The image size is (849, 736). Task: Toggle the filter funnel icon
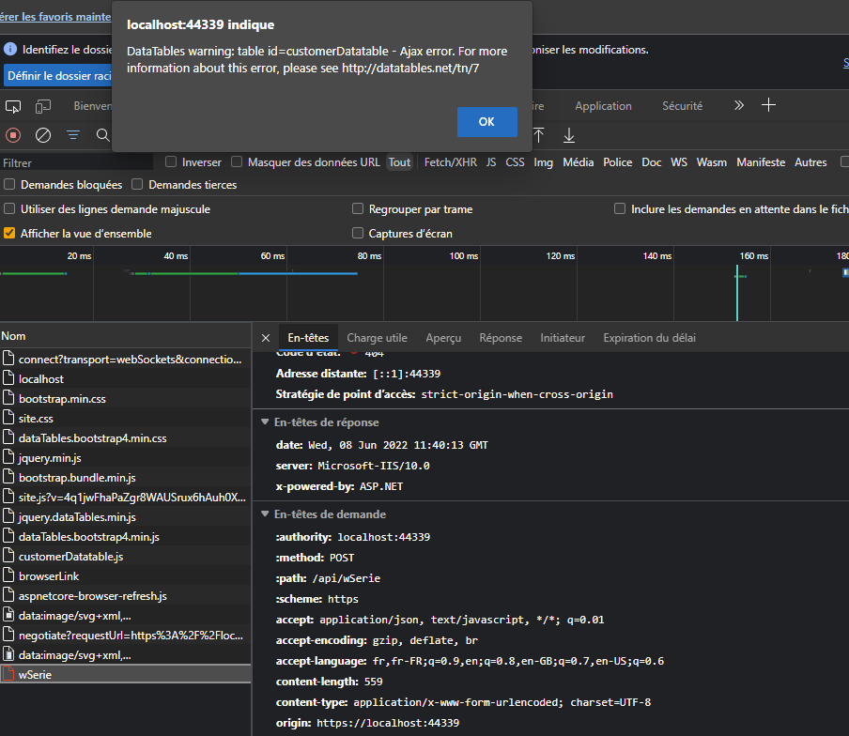click(x=73, y=135)
